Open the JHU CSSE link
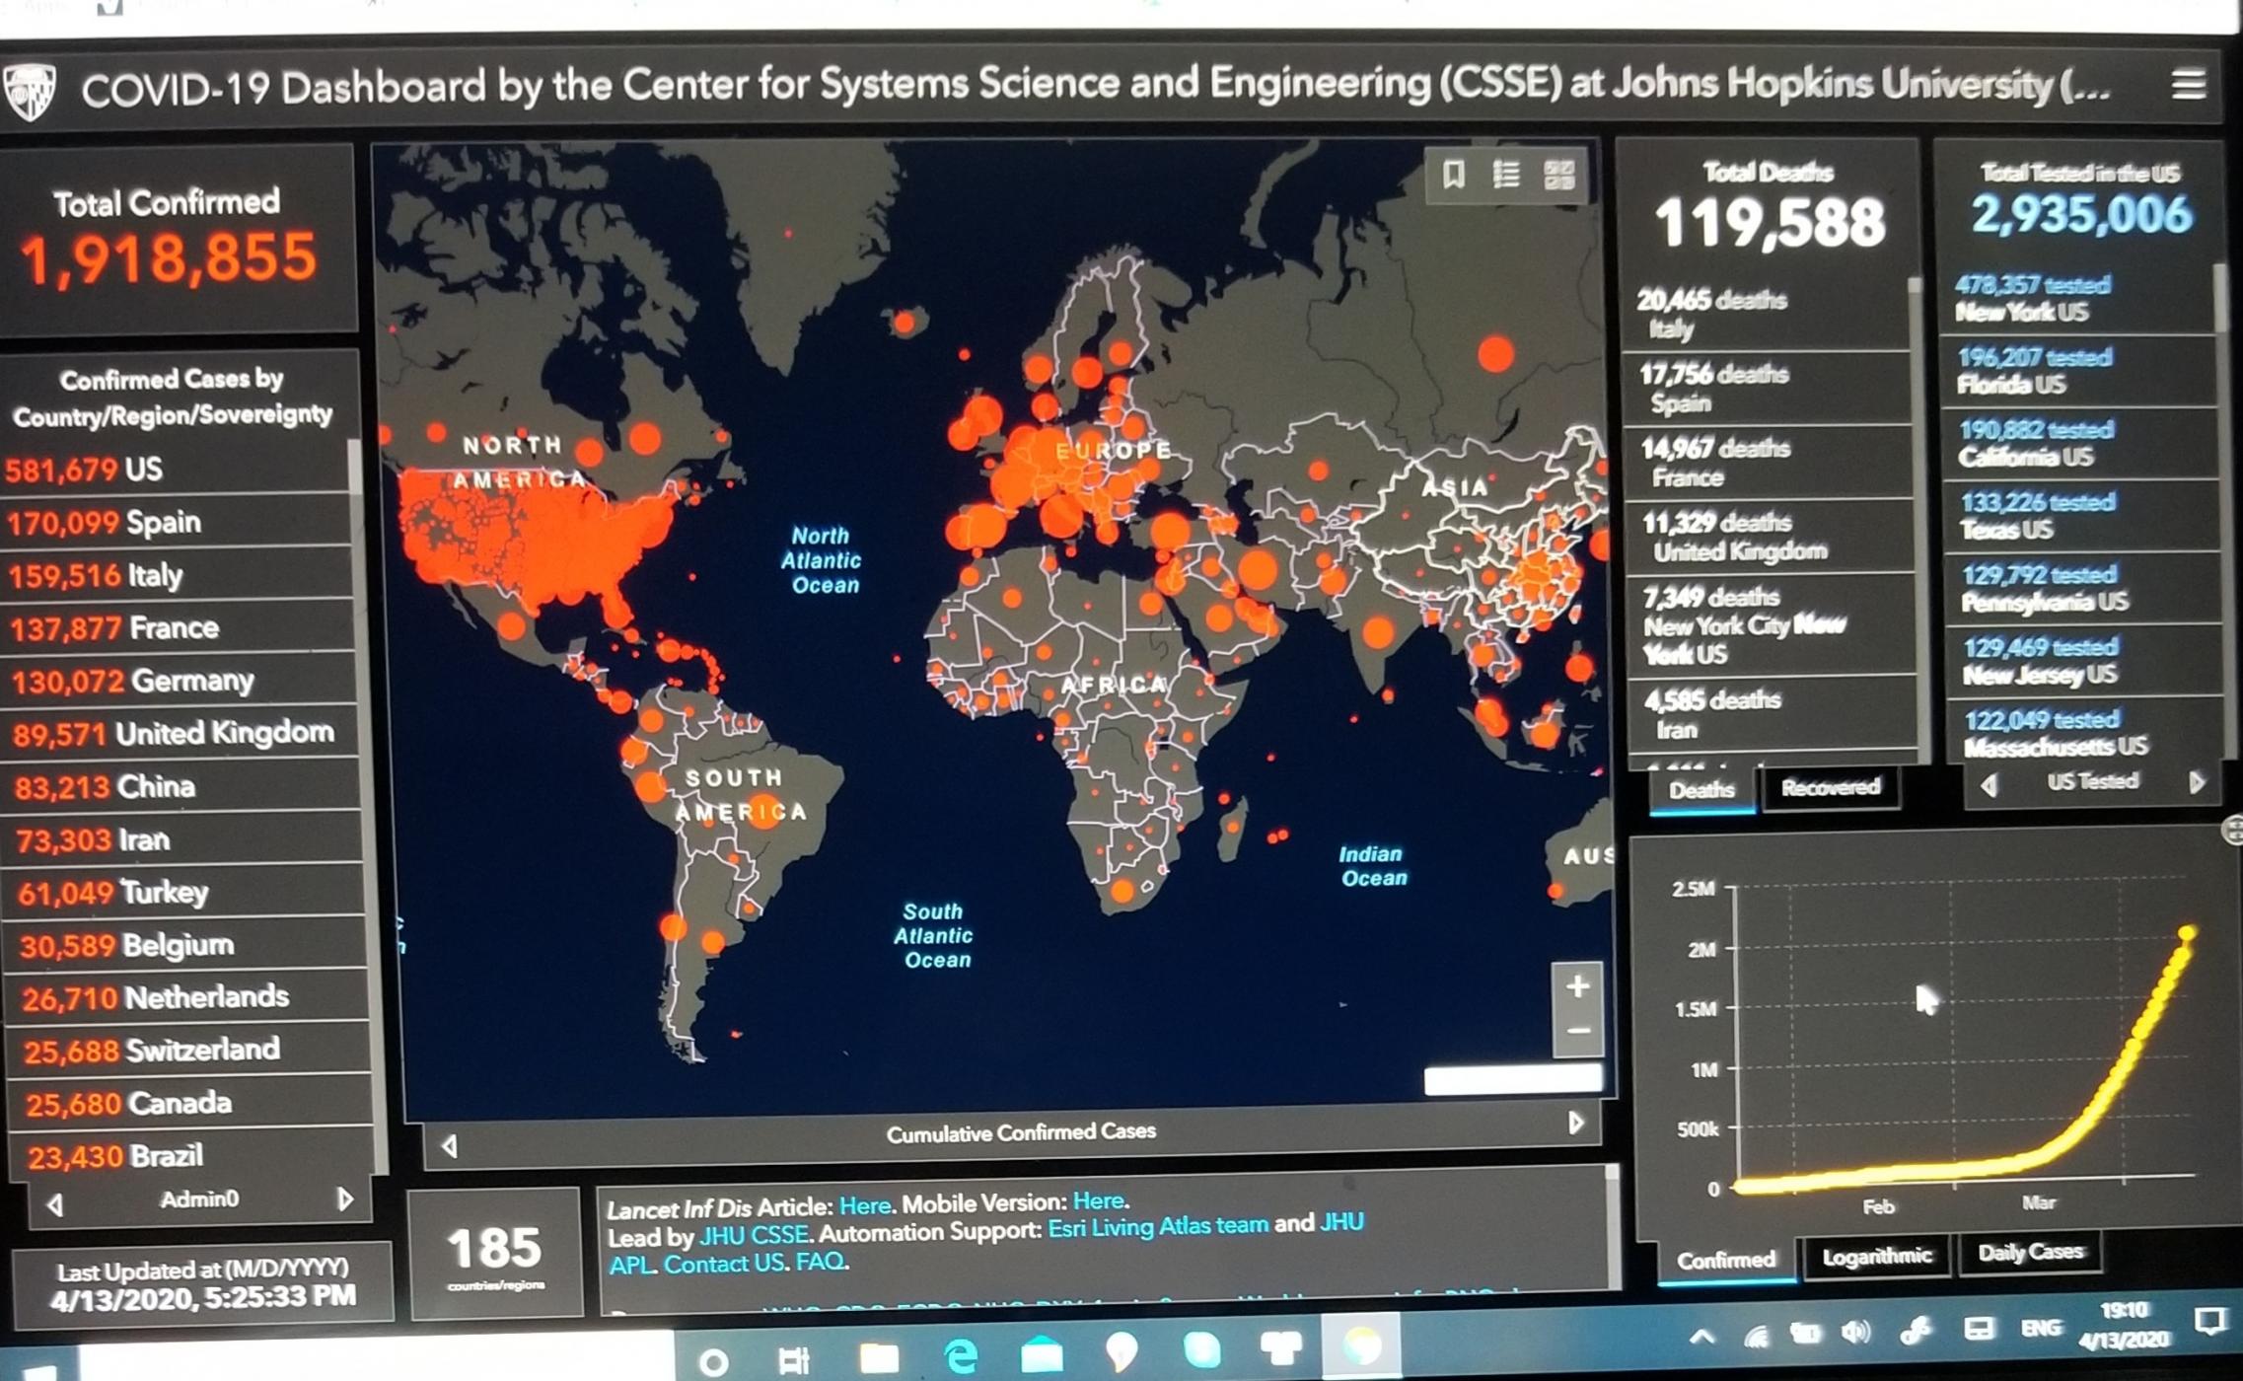This screenshot has height=1381, width=2243. 754,1234
